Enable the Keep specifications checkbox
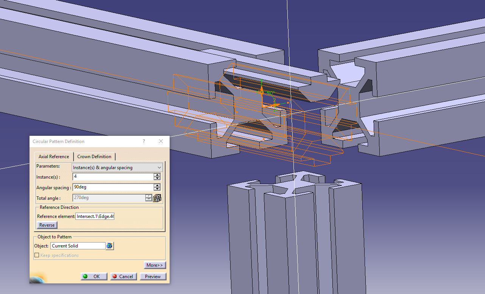This screenshot has height=294, width=485. (x=37, y=255)
